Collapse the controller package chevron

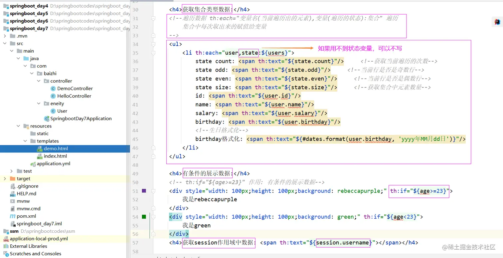coord(39,81)
